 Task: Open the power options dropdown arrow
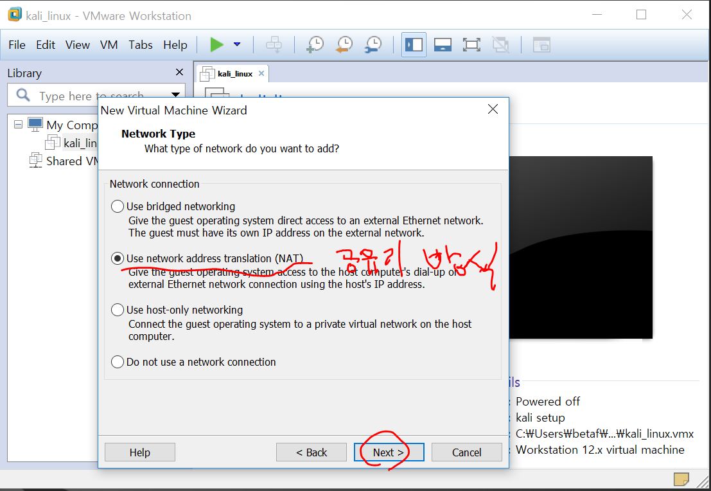click(x=237, y=44)
